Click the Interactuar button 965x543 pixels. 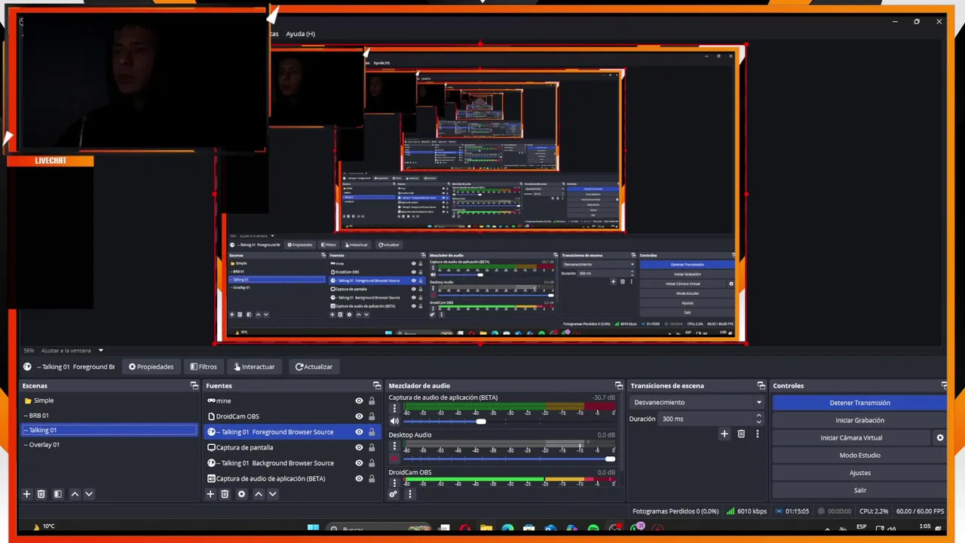click(255, 367)
